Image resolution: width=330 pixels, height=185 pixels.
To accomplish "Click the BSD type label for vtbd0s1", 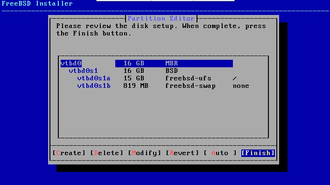I will 171,71.
